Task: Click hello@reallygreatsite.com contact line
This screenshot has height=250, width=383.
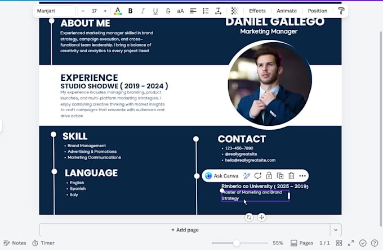Action: click(x=250, y=160)
